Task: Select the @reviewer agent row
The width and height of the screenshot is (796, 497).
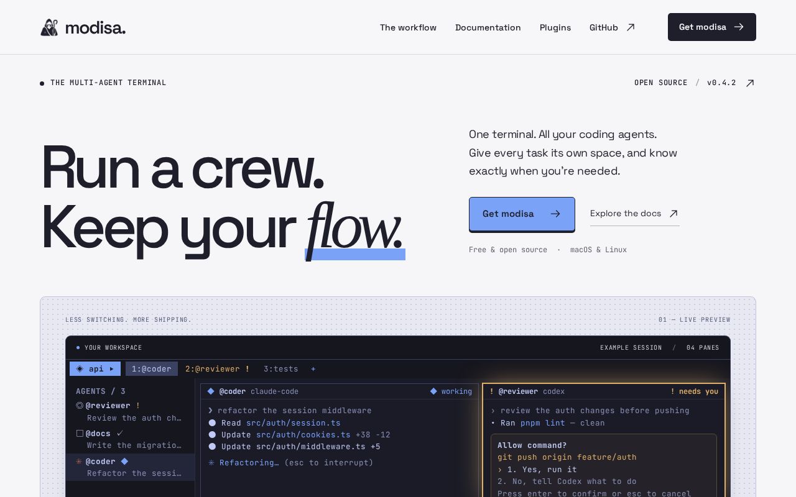Action: (x=130, y=411)
